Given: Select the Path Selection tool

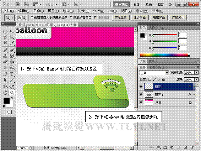Looking at the screenshot, I should coord(5,80).
